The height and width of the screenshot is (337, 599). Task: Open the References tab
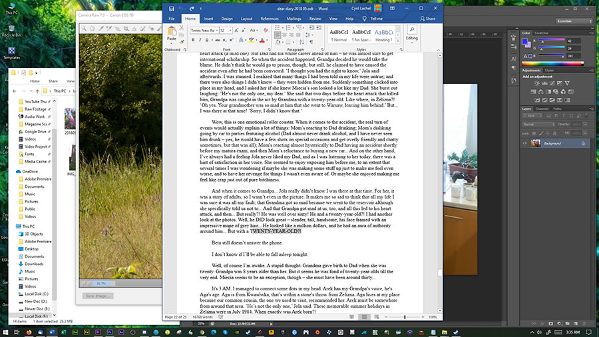[270, 19]
